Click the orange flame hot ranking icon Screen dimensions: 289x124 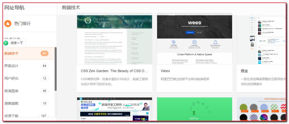click(8, 24)
